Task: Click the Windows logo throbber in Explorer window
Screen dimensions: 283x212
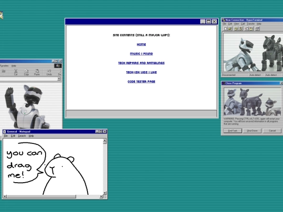Action: coord(58,66)
